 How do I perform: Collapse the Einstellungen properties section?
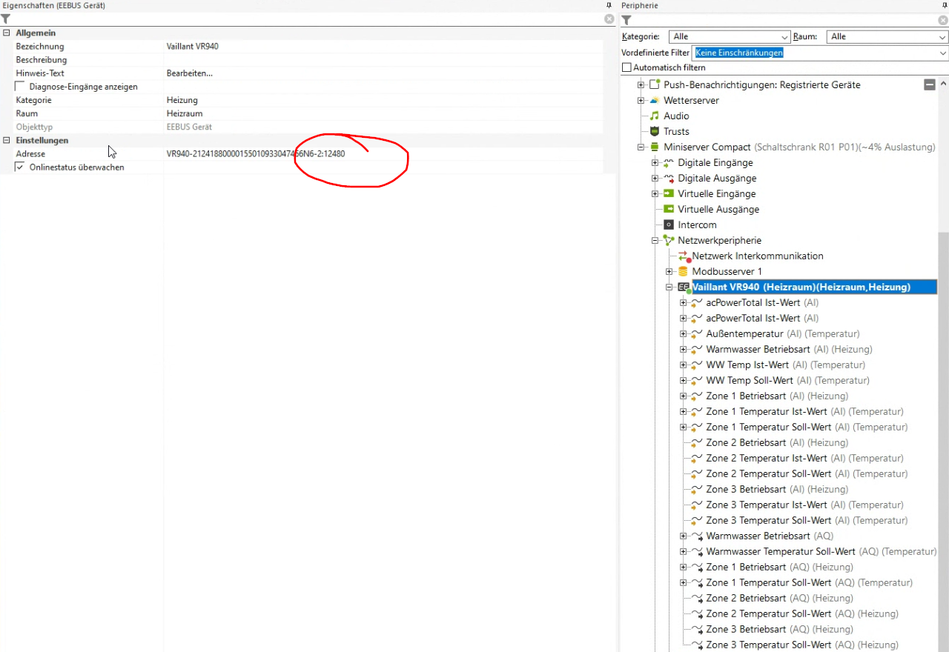click(x=7, y=141)
